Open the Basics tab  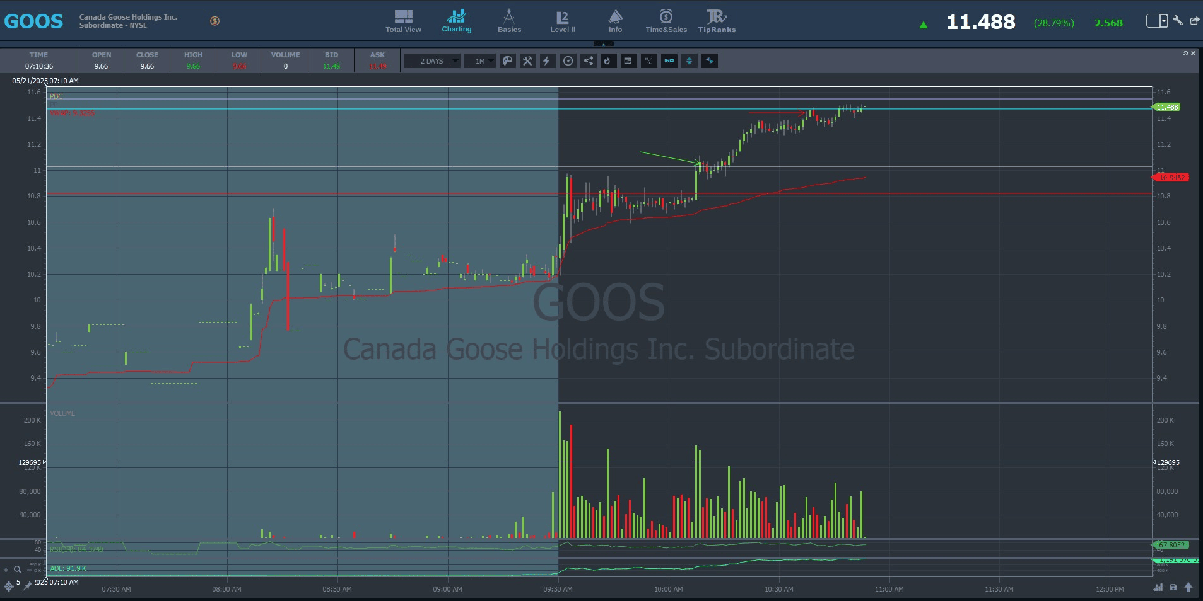[x=509, y=21]
